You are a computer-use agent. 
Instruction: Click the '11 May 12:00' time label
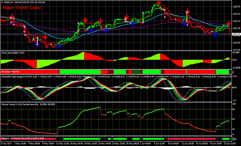(63, 144)
